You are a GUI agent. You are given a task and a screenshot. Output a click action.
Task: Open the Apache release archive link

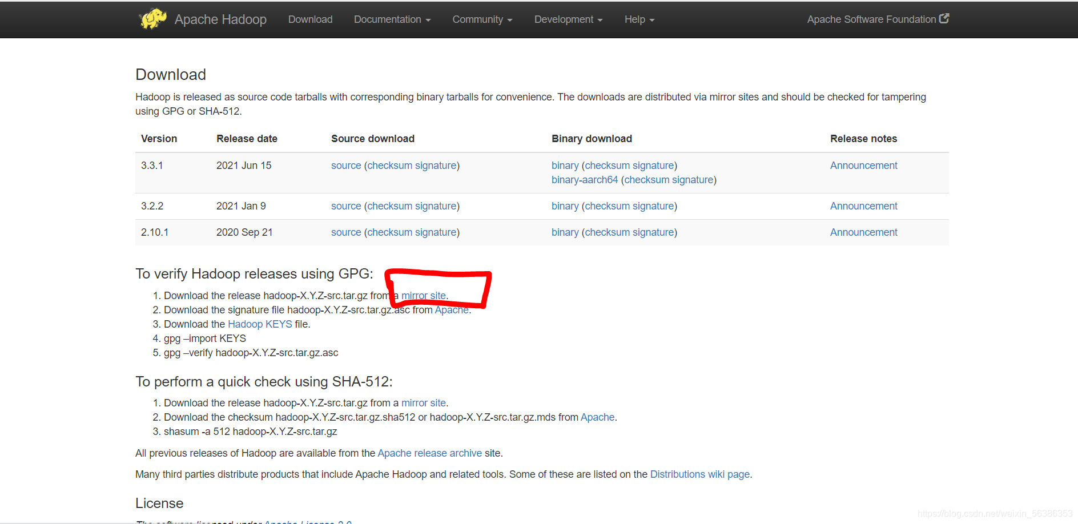click(429, 453)
